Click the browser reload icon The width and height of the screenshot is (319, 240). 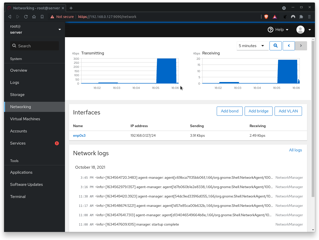point(26,17)
